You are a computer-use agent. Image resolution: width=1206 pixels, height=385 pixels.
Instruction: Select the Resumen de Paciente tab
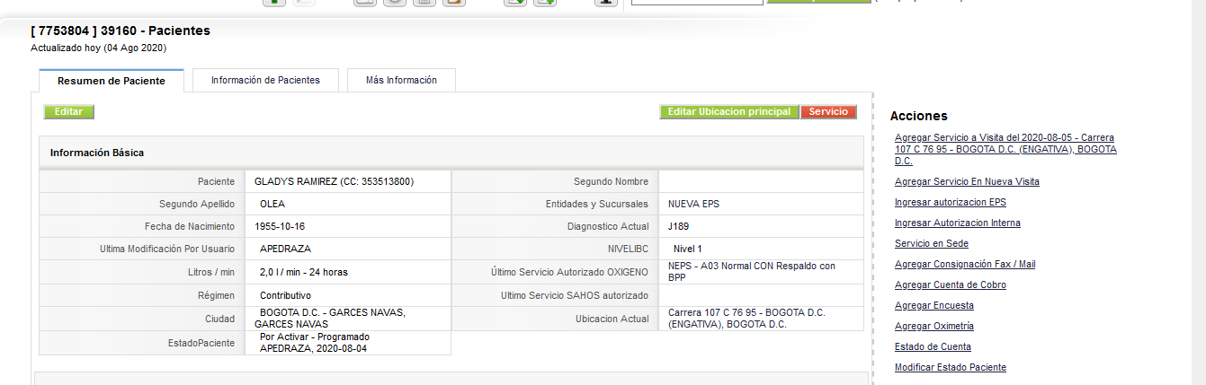click(x=112, y=81)
